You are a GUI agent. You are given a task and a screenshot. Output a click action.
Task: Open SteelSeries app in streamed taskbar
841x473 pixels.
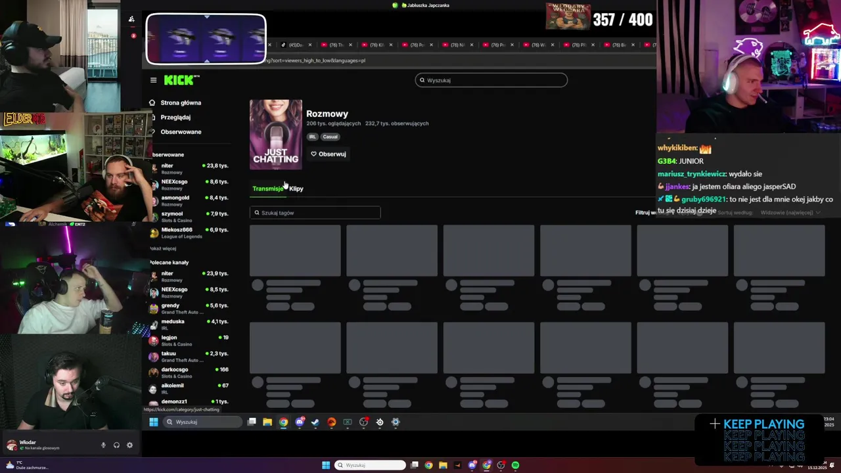click(x=380, y=422)
